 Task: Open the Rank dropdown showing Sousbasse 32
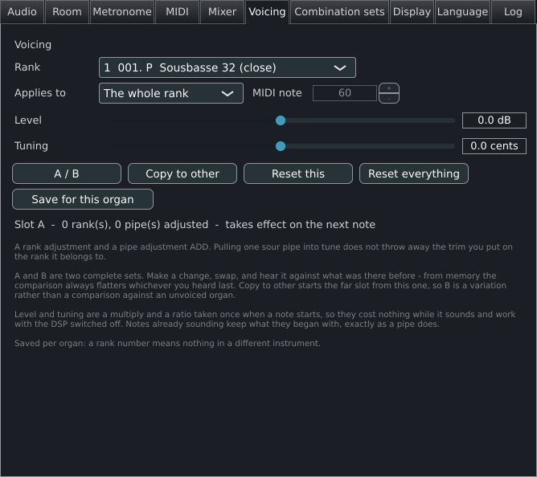[x=228, y=67]
